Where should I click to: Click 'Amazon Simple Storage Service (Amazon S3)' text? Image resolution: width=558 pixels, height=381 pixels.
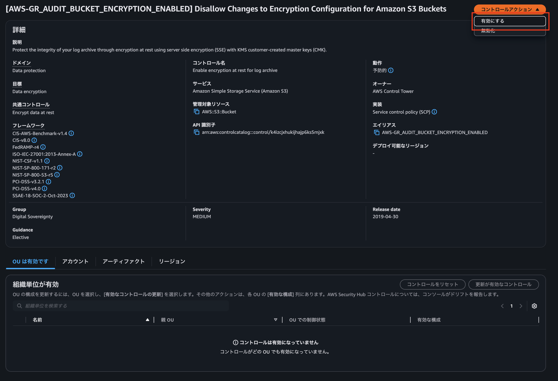click(240, 91)
